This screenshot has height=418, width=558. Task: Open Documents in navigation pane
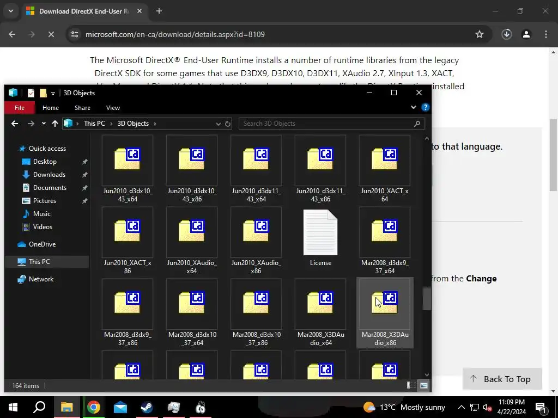(50, 188)
